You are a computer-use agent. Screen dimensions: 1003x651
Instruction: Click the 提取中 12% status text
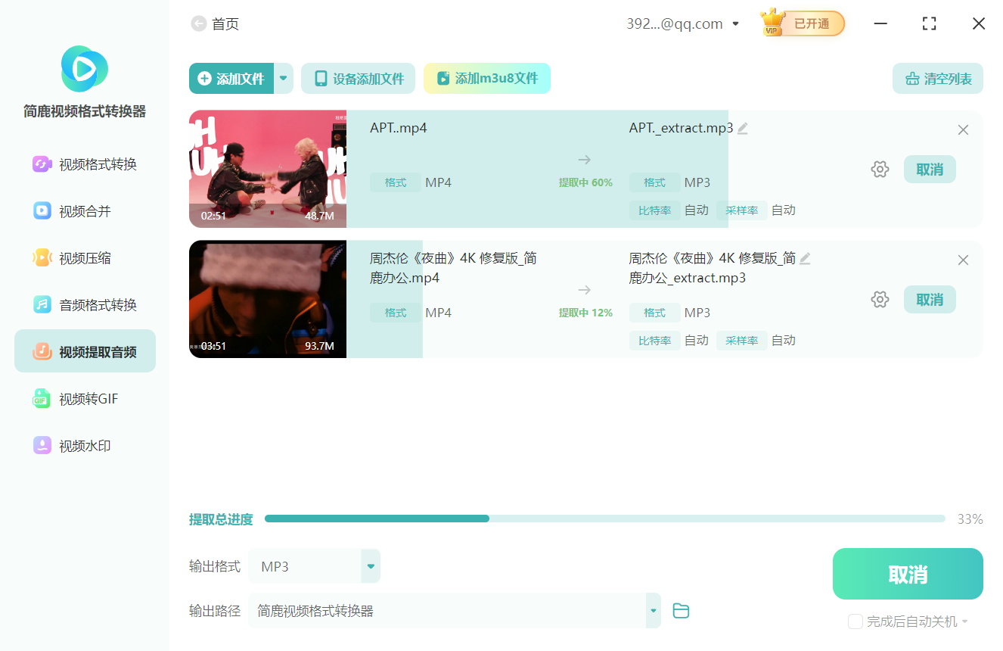coord(585,313)
